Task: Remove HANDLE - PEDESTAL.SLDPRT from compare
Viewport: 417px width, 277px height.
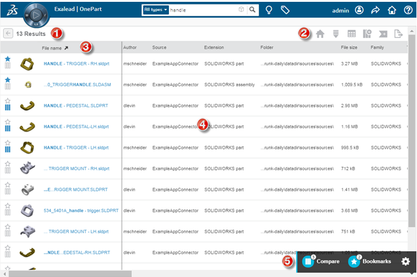Action: (x=8, y=108)
